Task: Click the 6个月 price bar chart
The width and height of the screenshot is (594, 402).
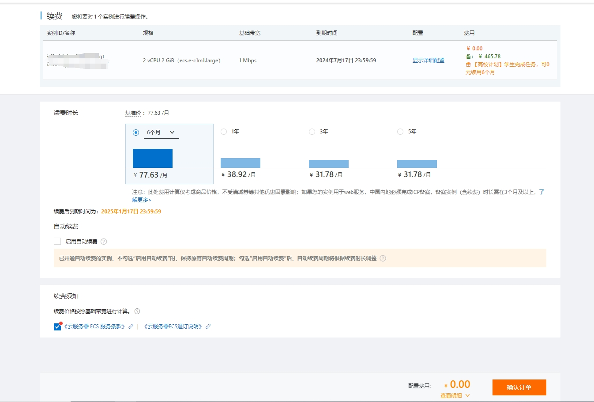Action: 153,158
